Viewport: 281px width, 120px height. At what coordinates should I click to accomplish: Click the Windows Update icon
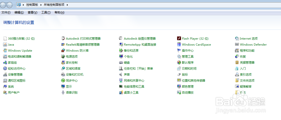coord(5,51)
